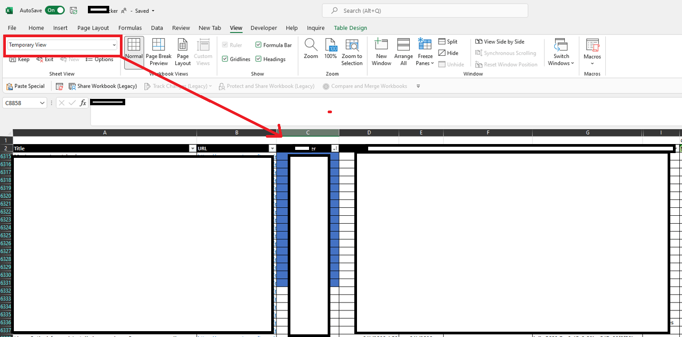Click Paste Special in quick toolbar
This screenshot has width=682, height=337.
point(26,86)
